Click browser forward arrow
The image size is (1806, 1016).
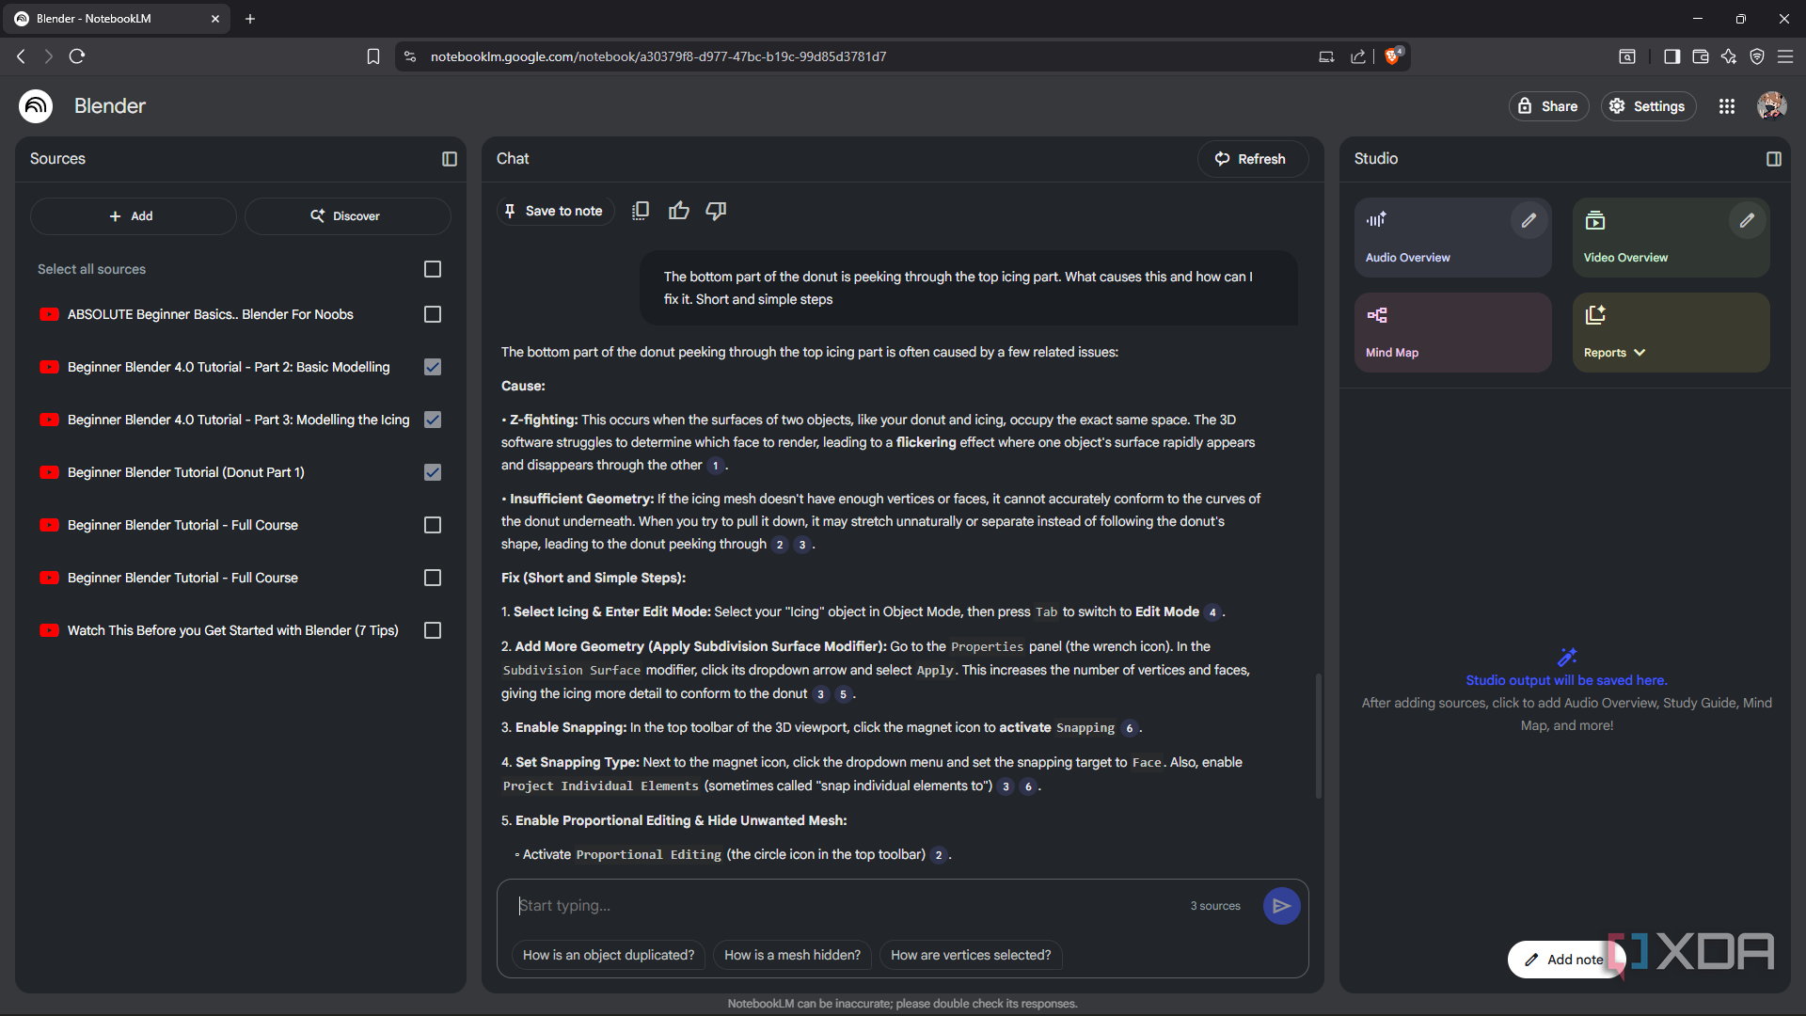49,56
